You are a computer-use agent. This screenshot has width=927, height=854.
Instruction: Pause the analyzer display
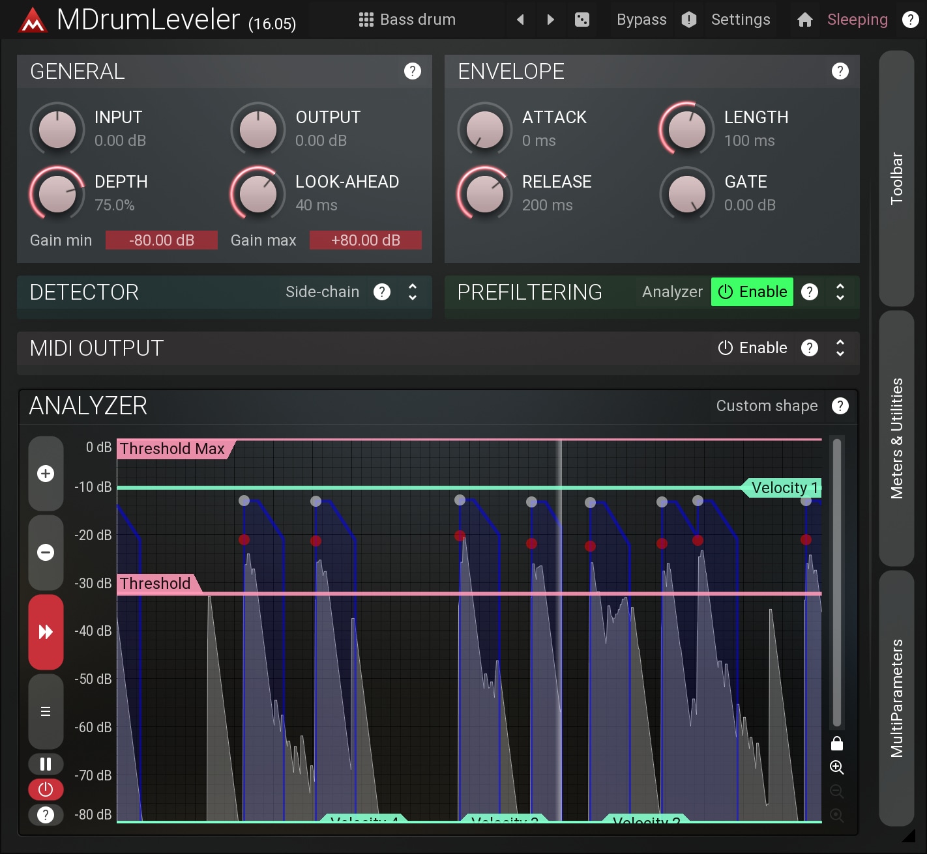[x=46, y=764]
